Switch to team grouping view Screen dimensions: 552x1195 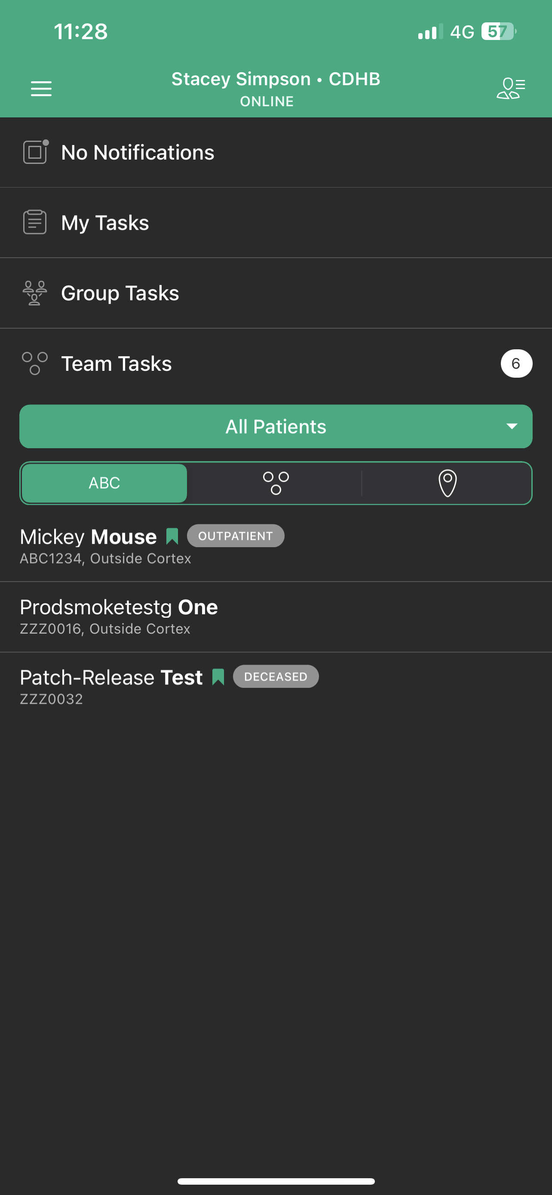click(x=276, y=483)
